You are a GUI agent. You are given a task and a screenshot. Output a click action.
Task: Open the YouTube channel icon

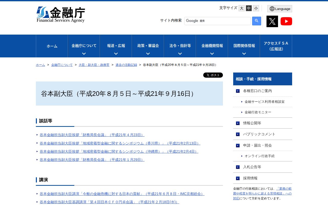[286, 21]
